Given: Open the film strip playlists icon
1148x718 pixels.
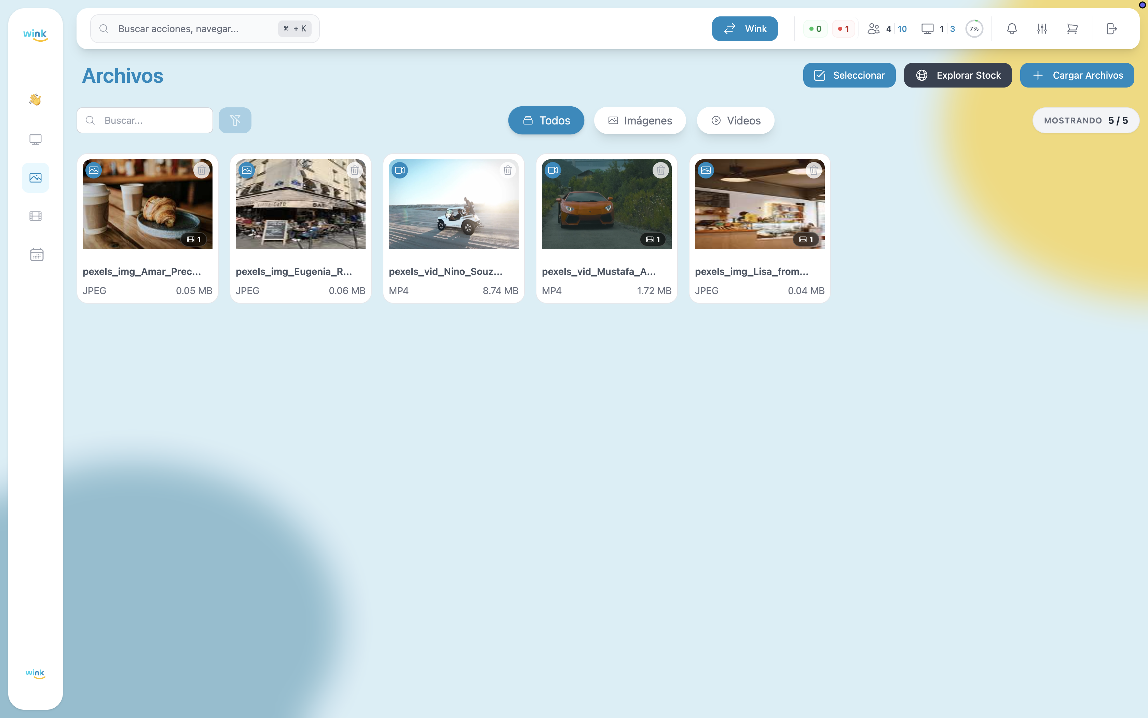Looking at the screenshot, I should pos(36,216).
